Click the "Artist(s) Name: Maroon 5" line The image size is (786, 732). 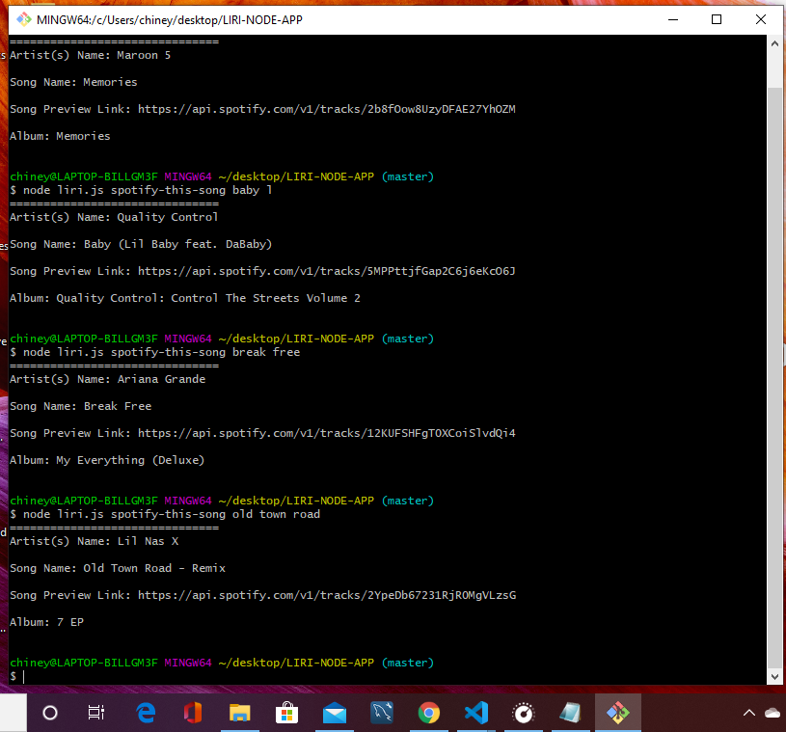point(91,55)
